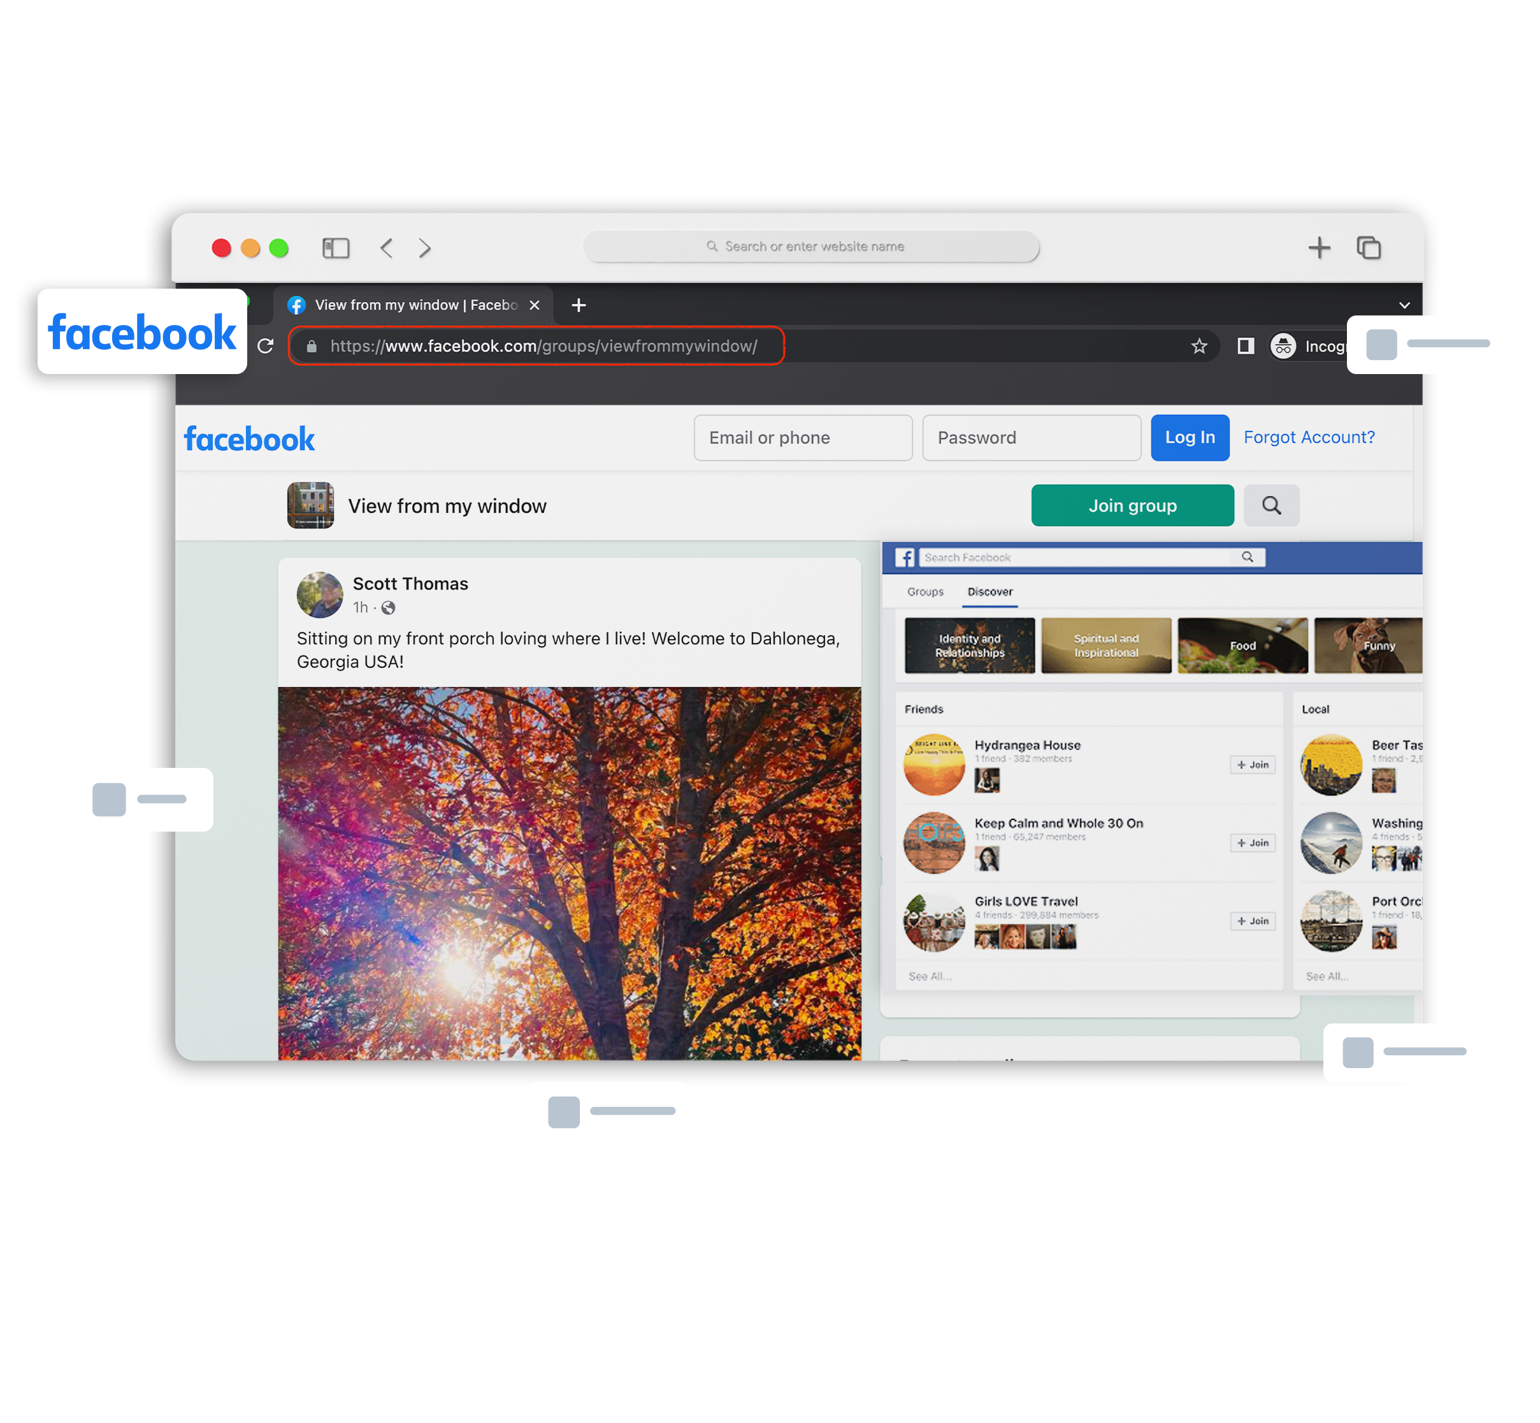Switch to the Groups tab
1540x1423 pixels.
click(925, 592)
